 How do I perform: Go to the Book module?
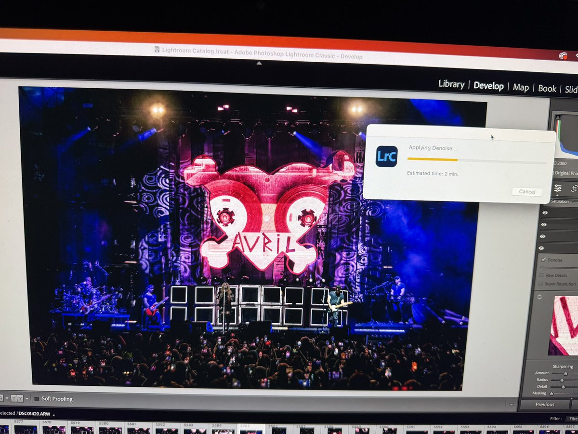click(x=547, y=89)
